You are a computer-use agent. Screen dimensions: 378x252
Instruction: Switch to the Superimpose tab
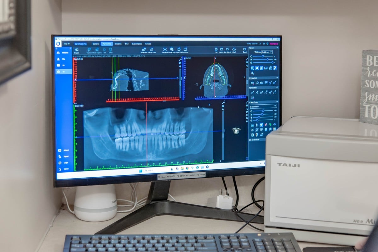[137, 44]
